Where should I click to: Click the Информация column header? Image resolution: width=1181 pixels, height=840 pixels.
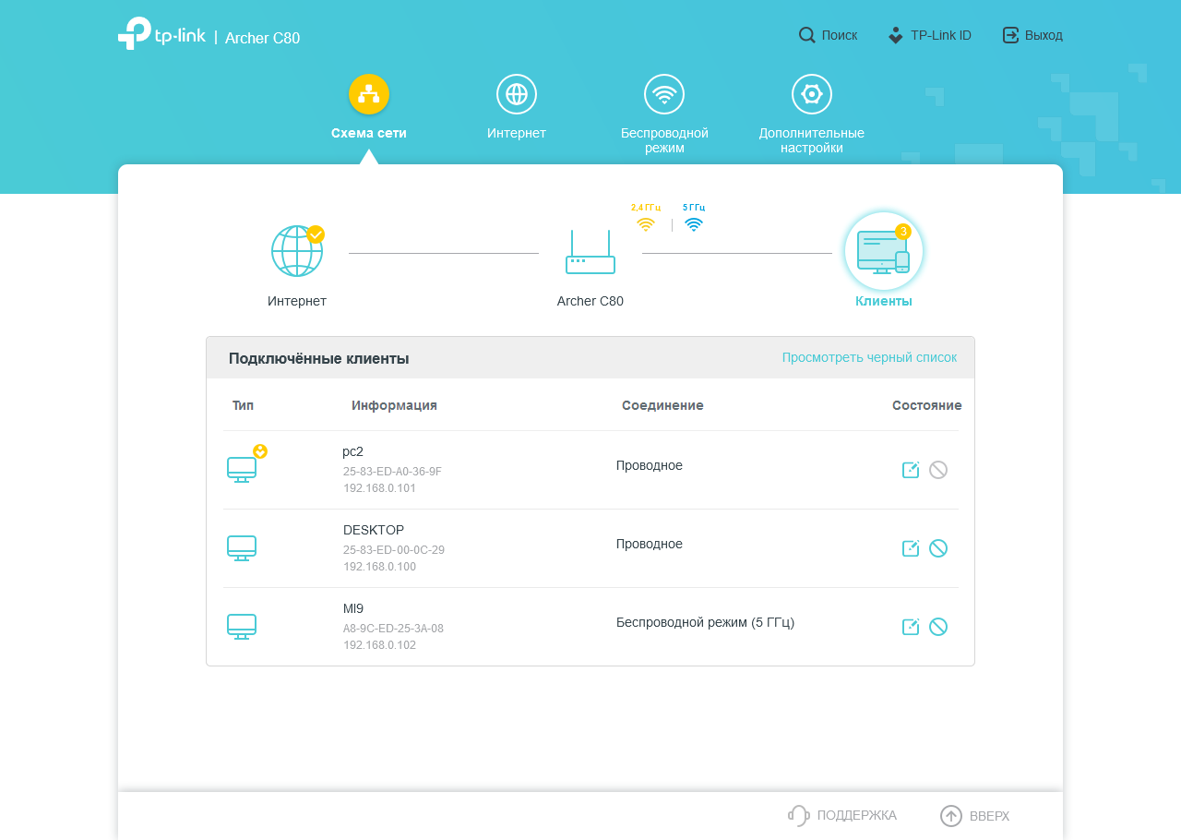[x=394, y=405]
